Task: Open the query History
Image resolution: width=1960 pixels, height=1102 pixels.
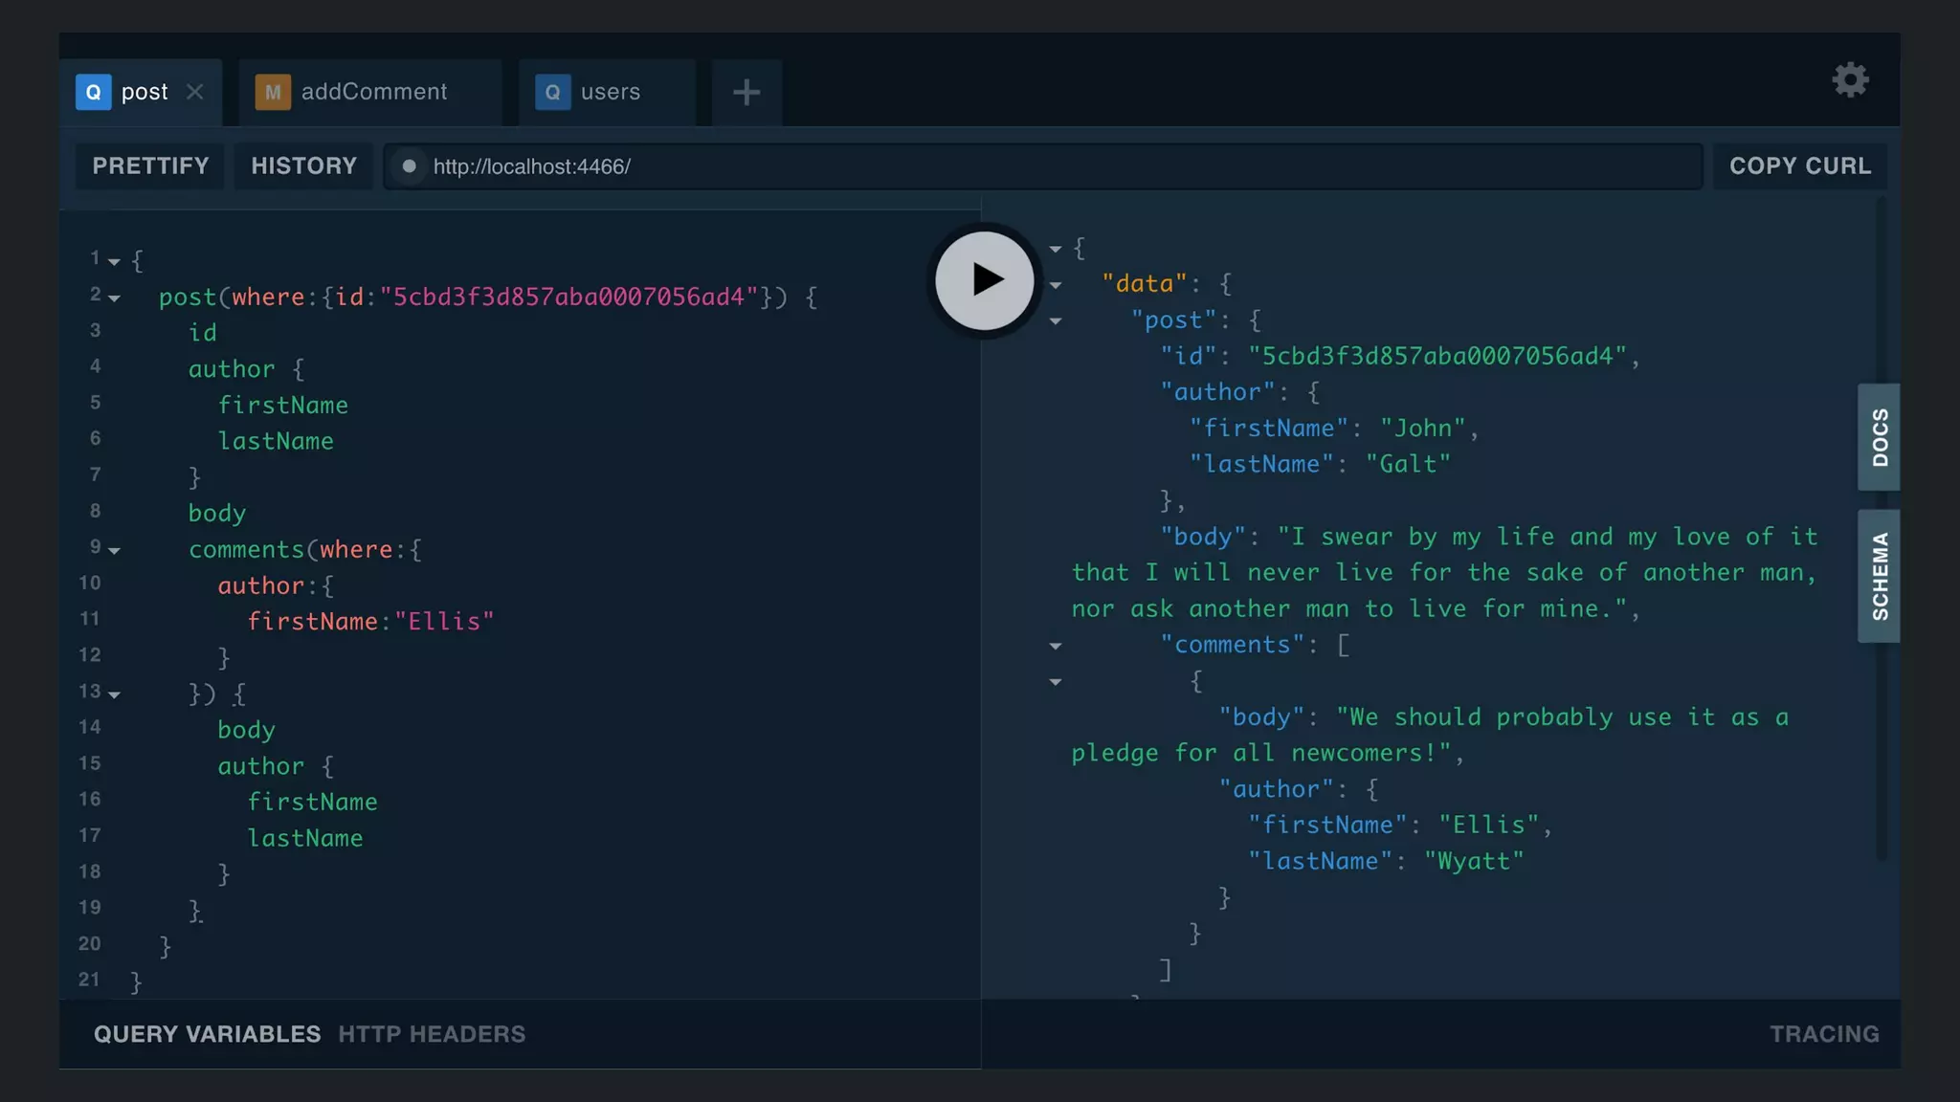Action: coord(303,166)
